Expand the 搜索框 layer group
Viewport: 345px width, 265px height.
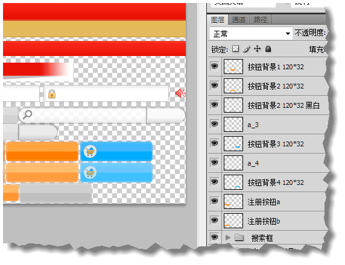[228, 237]
